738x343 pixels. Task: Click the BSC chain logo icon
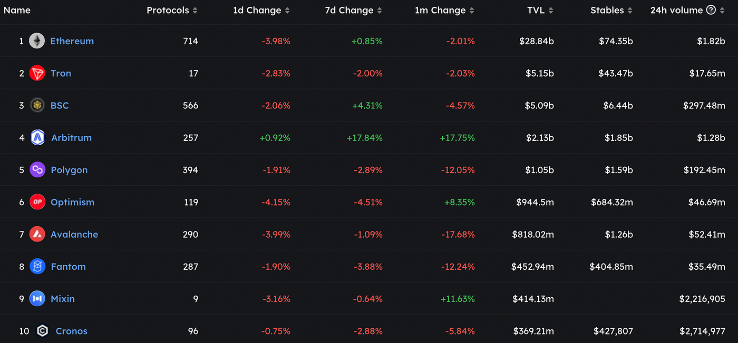37,105
